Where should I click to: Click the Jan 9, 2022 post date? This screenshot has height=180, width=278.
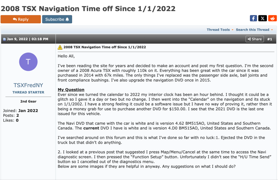(x=28, y=39)
